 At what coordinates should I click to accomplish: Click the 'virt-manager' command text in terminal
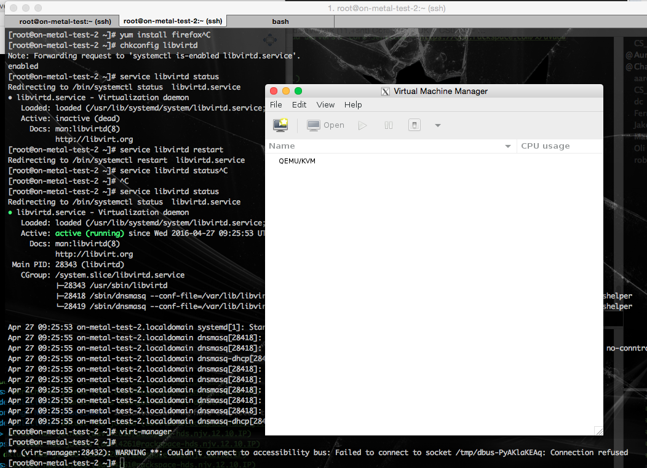[146, 432]
